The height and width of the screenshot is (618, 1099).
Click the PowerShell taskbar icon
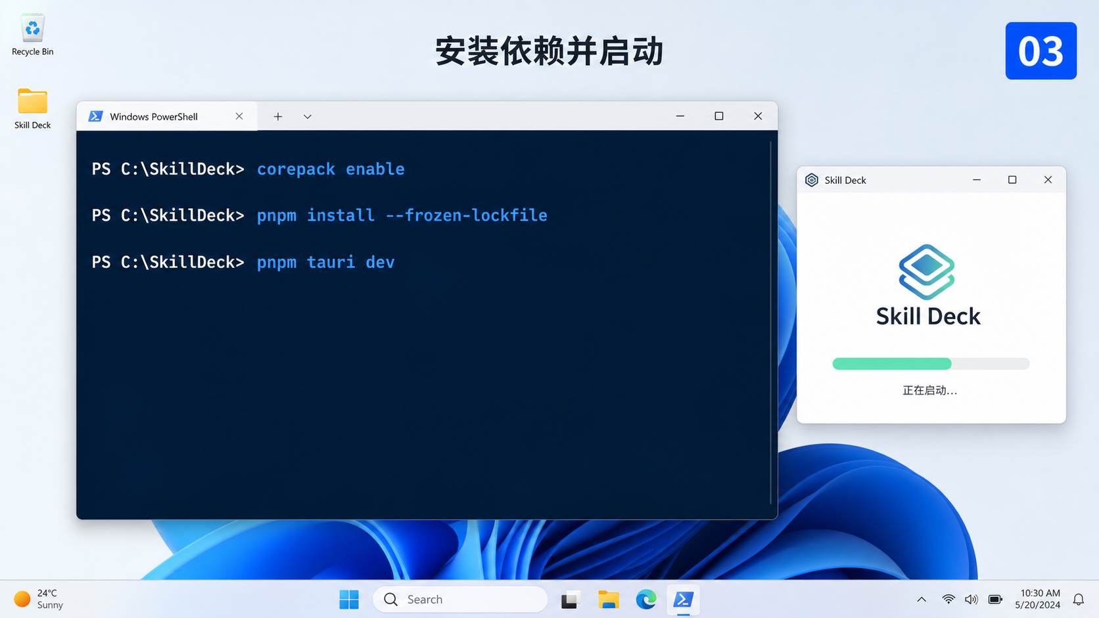[x=684, y=600]
